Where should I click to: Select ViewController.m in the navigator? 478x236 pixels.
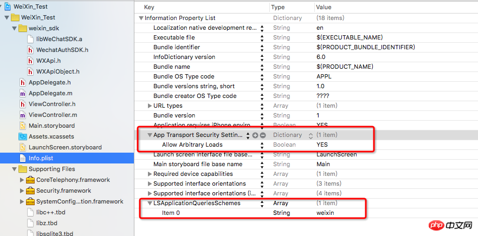[53, 115]
